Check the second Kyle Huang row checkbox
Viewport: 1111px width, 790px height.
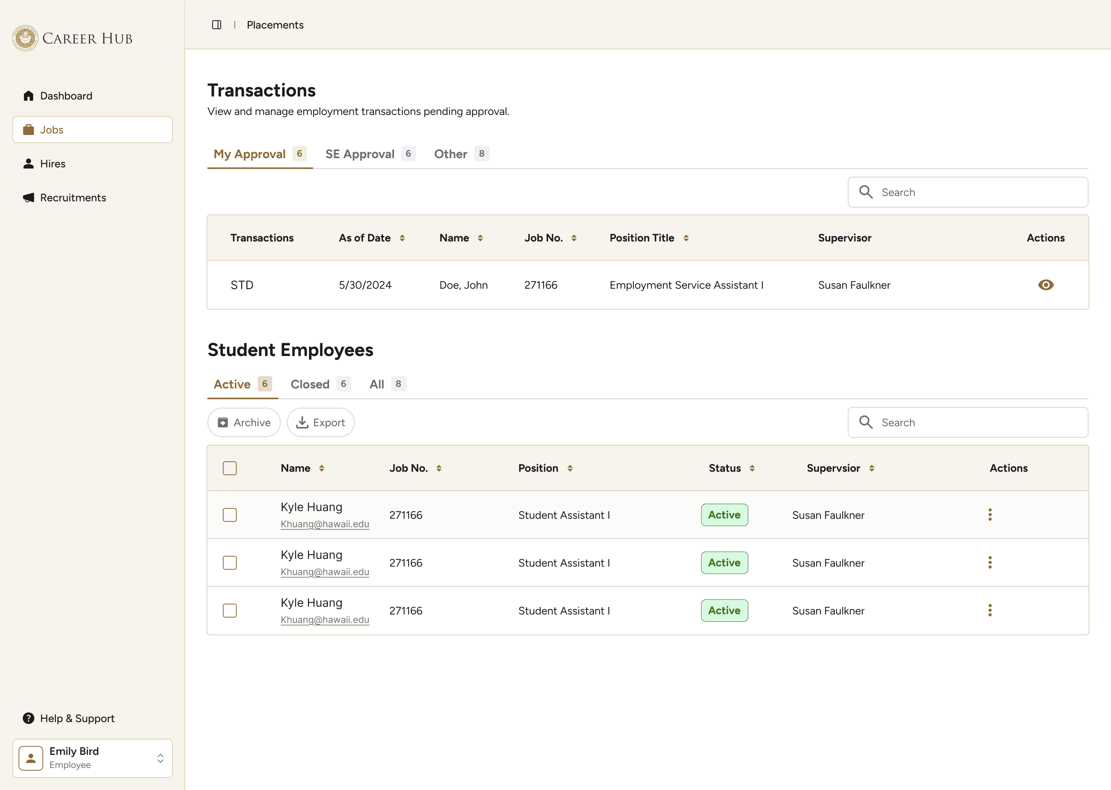[230, 563]
